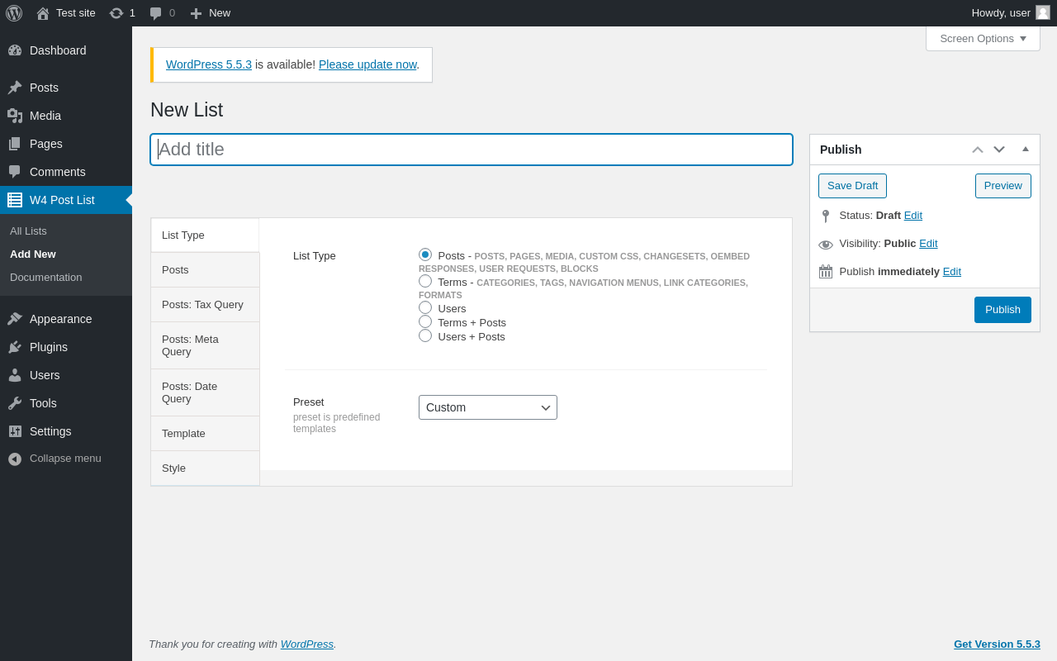Screen dimensions: 1057x661
Task: Click the Preview button
Action: point(1003,186)
